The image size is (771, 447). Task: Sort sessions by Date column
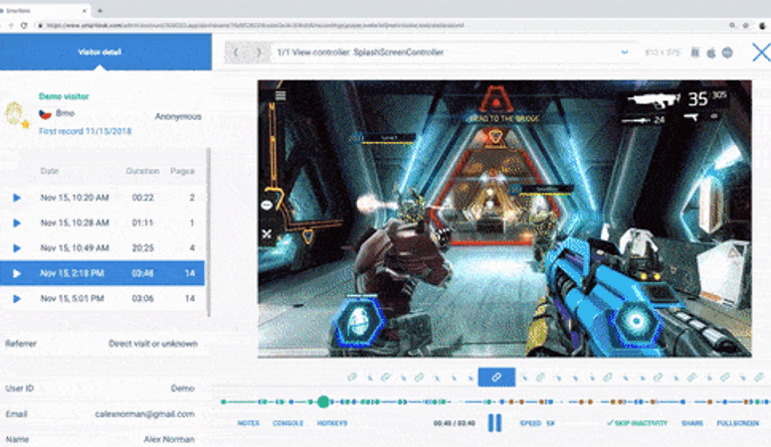tap(50, 171)
